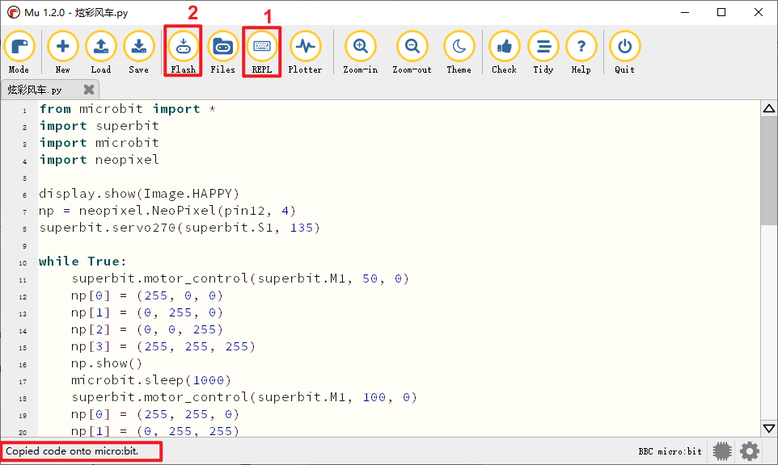Image resolution: width=778 pixels, height=465 pixels.
Task: Click line 'np[3] = (255, 255, 255)'
Action: tap(163, 346)
